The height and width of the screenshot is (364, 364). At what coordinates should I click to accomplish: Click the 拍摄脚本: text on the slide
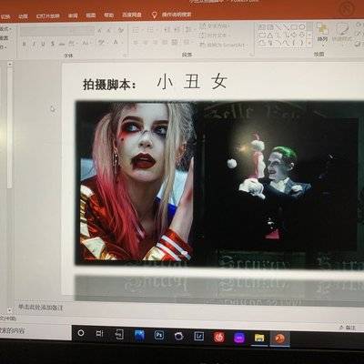(x=109, y=85)
